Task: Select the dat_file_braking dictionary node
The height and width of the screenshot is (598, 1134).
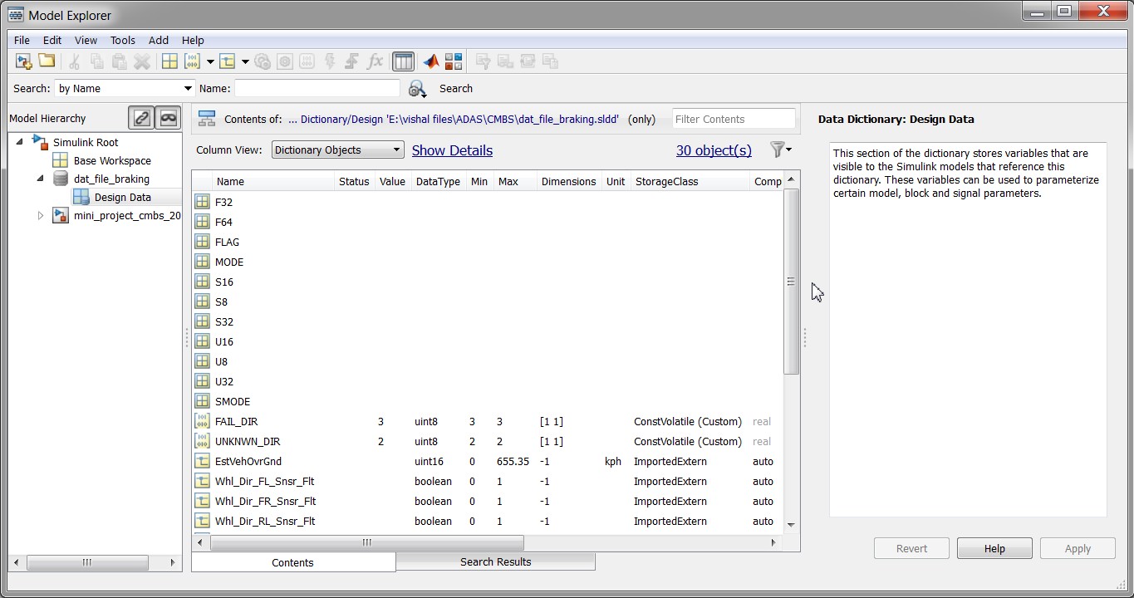Action: click(111, 179)
